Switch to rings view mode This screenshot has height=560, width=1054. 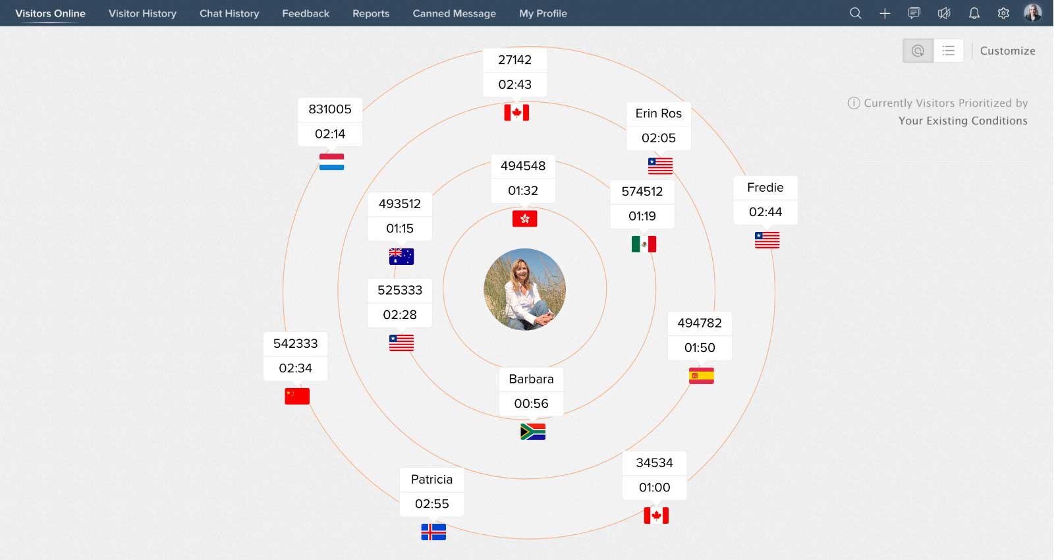918,51
